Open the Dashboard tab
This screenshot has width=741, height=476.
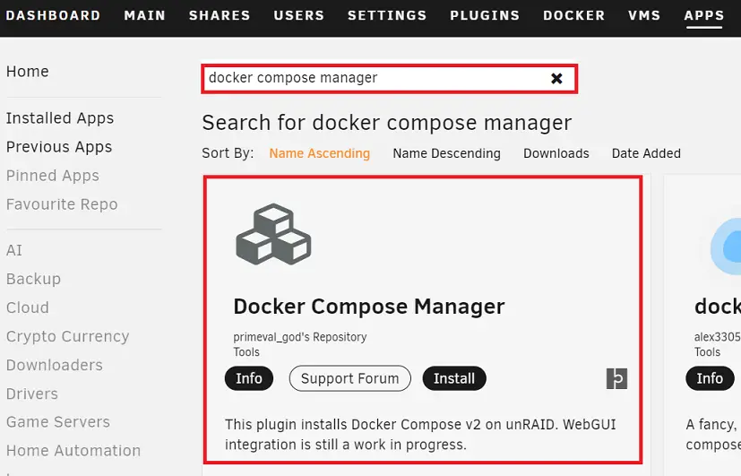tap(53, 15)
